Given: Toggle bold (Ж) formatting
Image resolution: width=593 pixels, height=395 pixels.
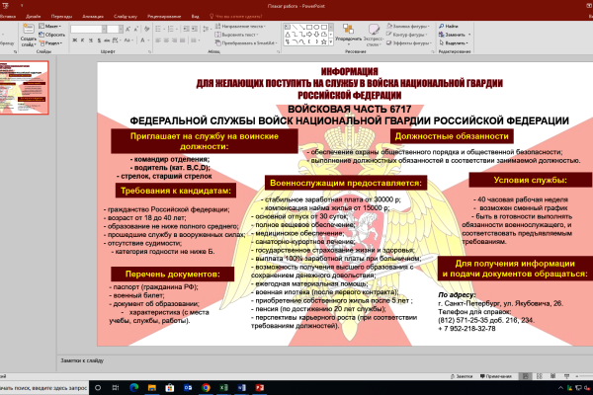Looking at the screenshot, I should tap(74, 40).
